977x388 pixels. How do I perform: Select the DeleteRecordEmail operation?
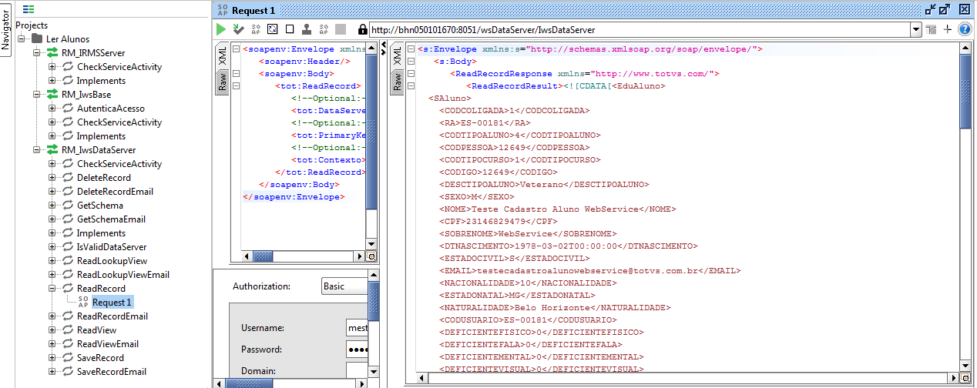[115, 192]
